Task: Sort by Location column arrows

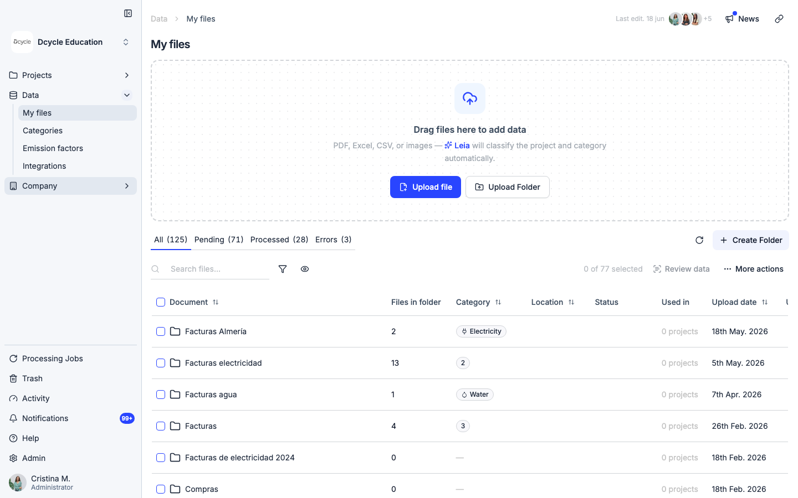Action: coord(571,302)
